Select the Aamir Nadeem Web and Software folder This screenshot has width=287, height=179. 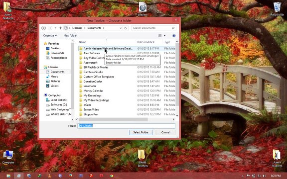tap(108, 48)
